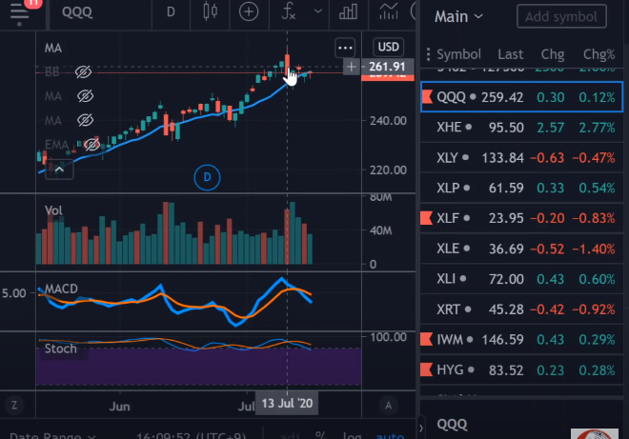The height and width of the screenshot is (439, 629).
Task: Click the compare/add symbol plus icon
Action: click(x=249, y=12)
